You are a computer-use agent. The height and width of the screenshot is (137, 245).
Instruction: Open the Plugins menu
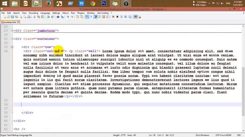pyautogui.click(x=81, y=13)
